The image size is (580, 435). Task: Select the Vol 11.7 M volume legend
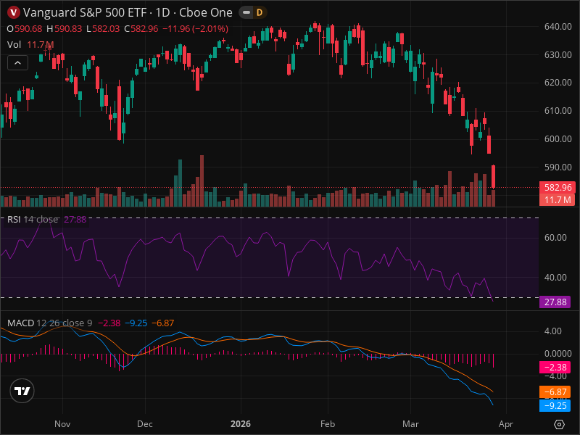click(30, 45)
